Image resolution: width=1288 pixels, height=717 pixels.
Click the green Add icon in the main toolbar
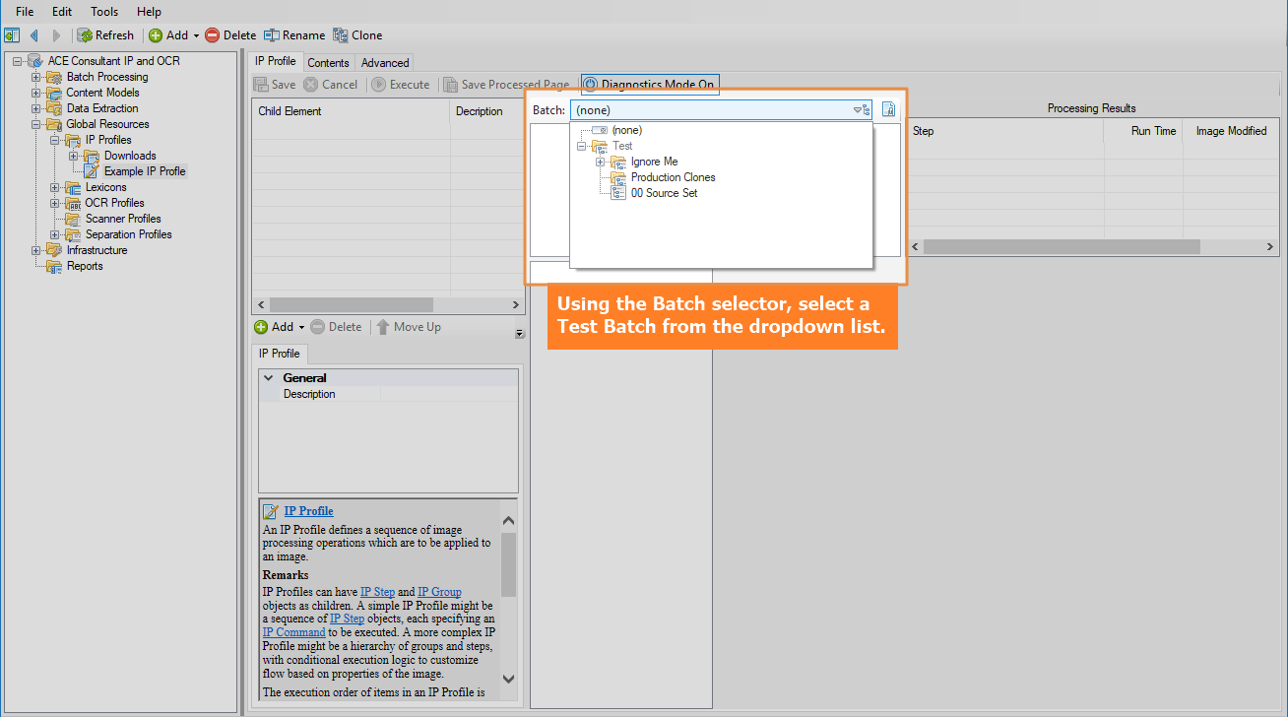pos(156,35)
